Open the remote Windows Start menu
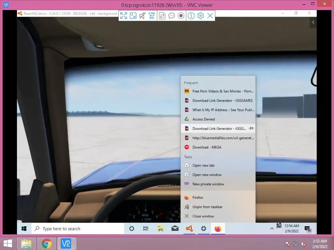 pos(24,229)
